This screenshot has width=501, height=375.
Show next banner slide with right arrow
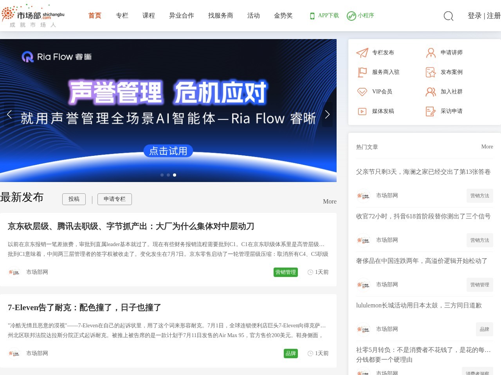pyautogui.click(x=327, y=114)
